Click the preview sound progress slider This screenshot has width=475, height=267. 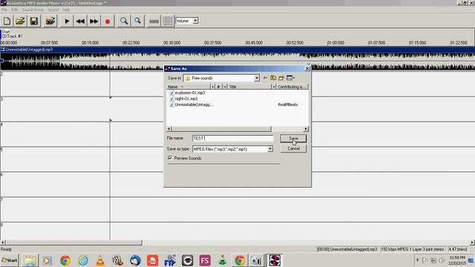[x=223, y=164]
